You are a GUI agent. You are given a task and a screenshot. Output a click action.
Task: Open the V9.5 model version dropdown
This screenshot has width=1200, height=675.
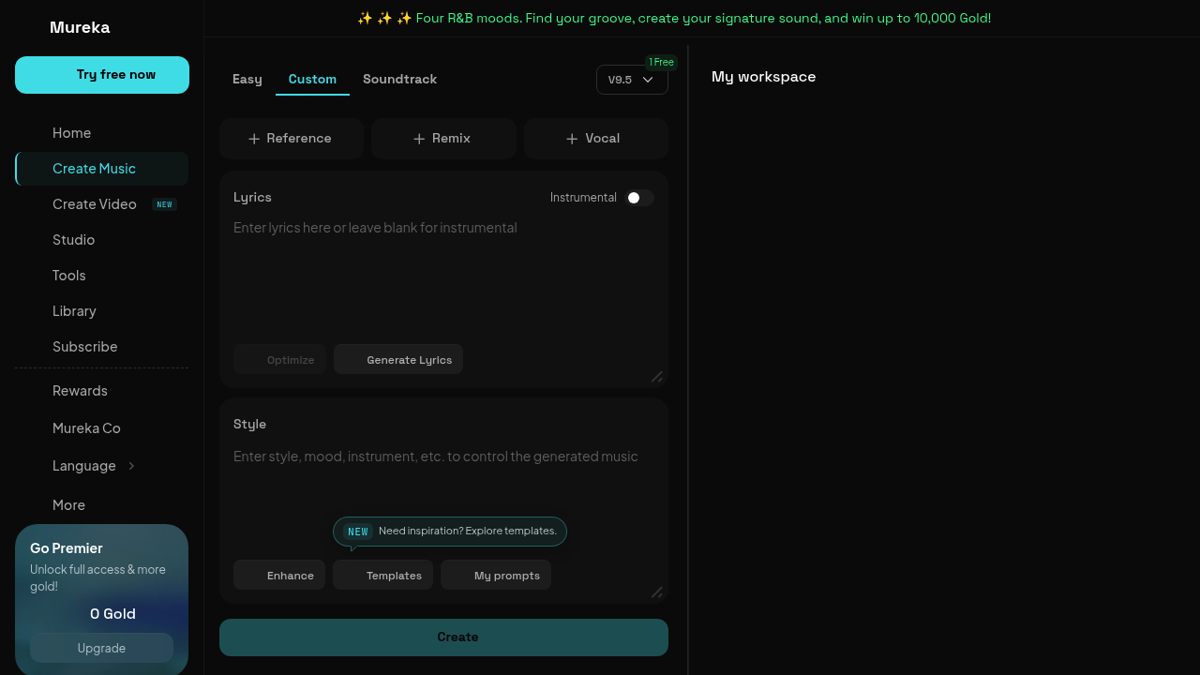point(632,80)
